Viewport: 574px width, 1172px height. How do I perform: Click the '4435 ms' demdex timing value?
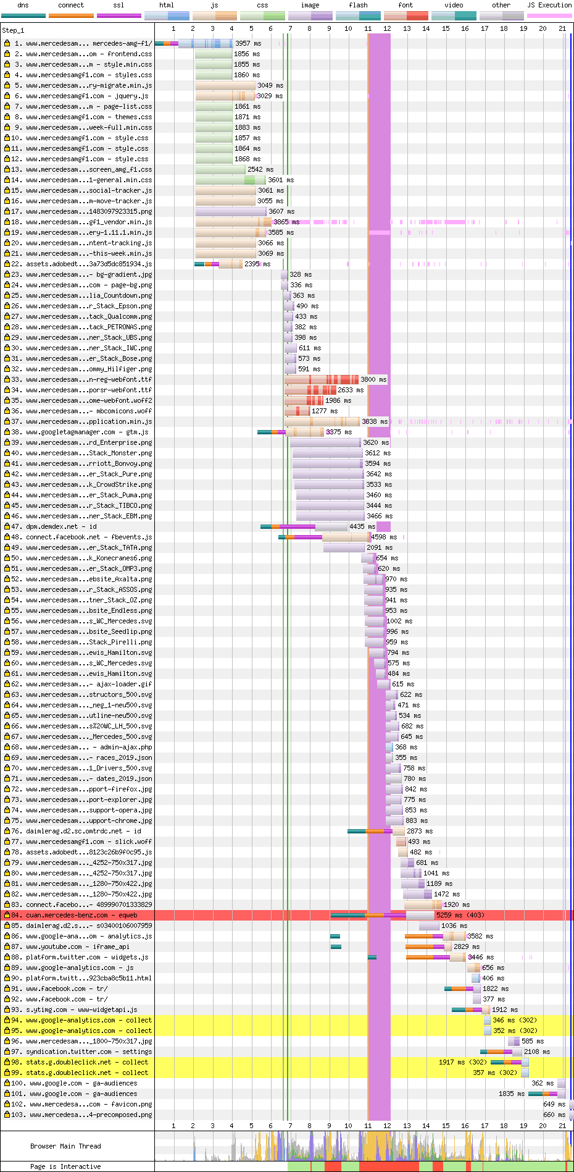coord(362,526)
